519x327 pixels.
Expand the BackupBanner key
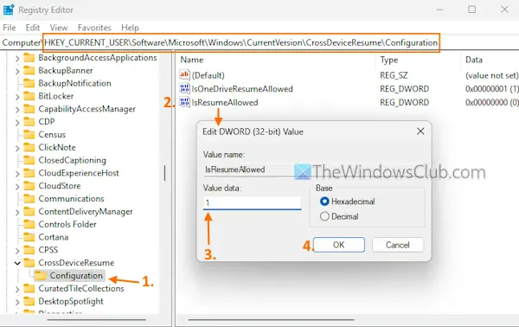[x=17, y=71]
